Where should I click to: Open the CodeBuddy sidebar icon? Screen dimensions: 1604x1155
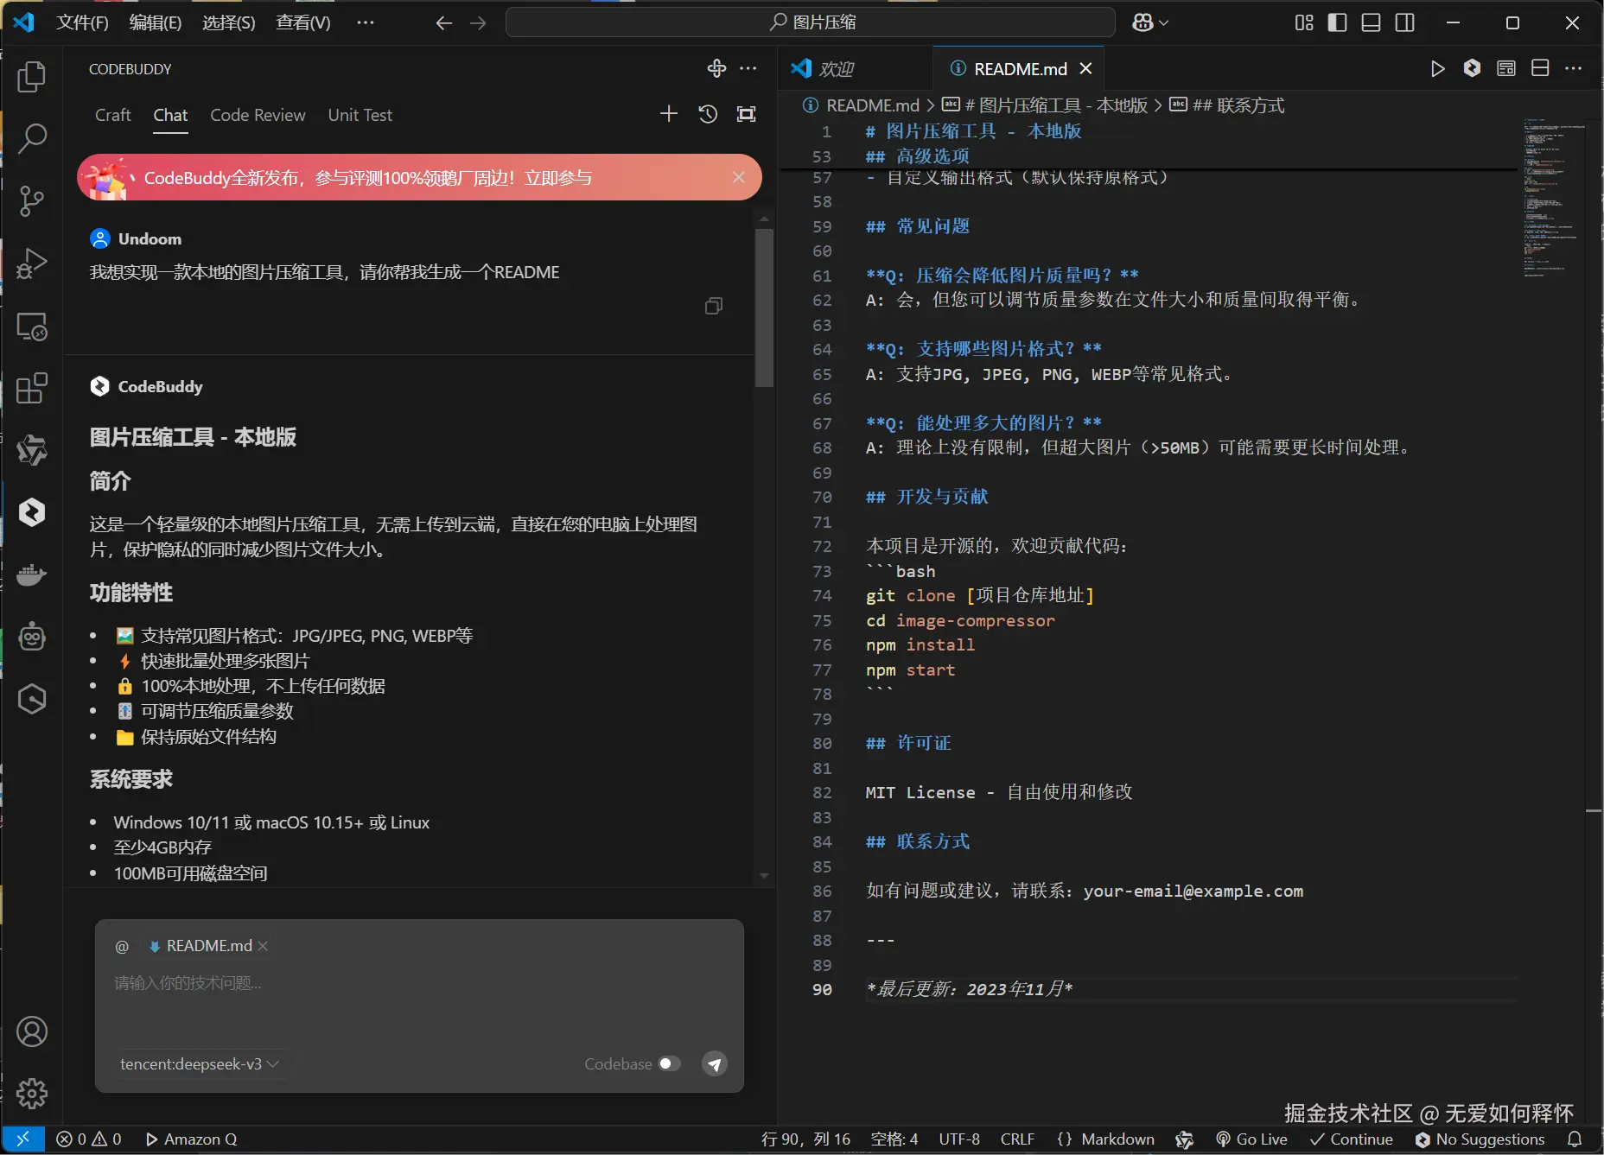coord(32,512)
